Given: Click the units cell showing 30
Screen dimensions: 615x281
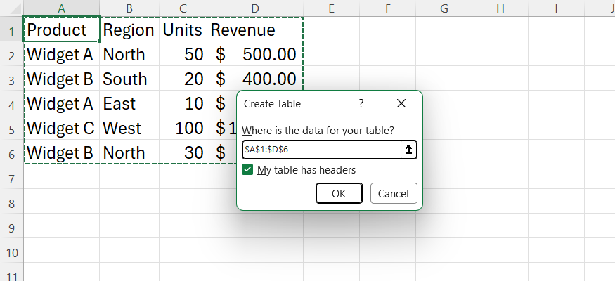Looking at the screenshot, I should [x=183, y=152].
